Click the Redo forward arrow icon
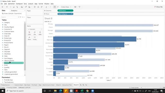This screenshot has width=165, height=93. (x=10, y=7)
